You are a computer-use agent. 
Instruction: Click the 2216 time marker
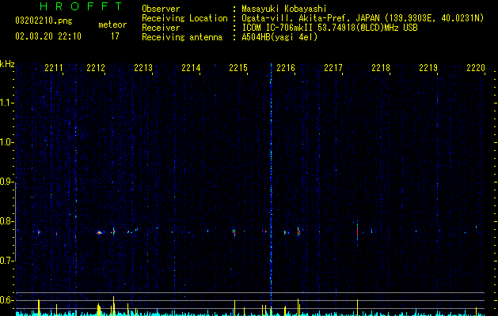286,67
